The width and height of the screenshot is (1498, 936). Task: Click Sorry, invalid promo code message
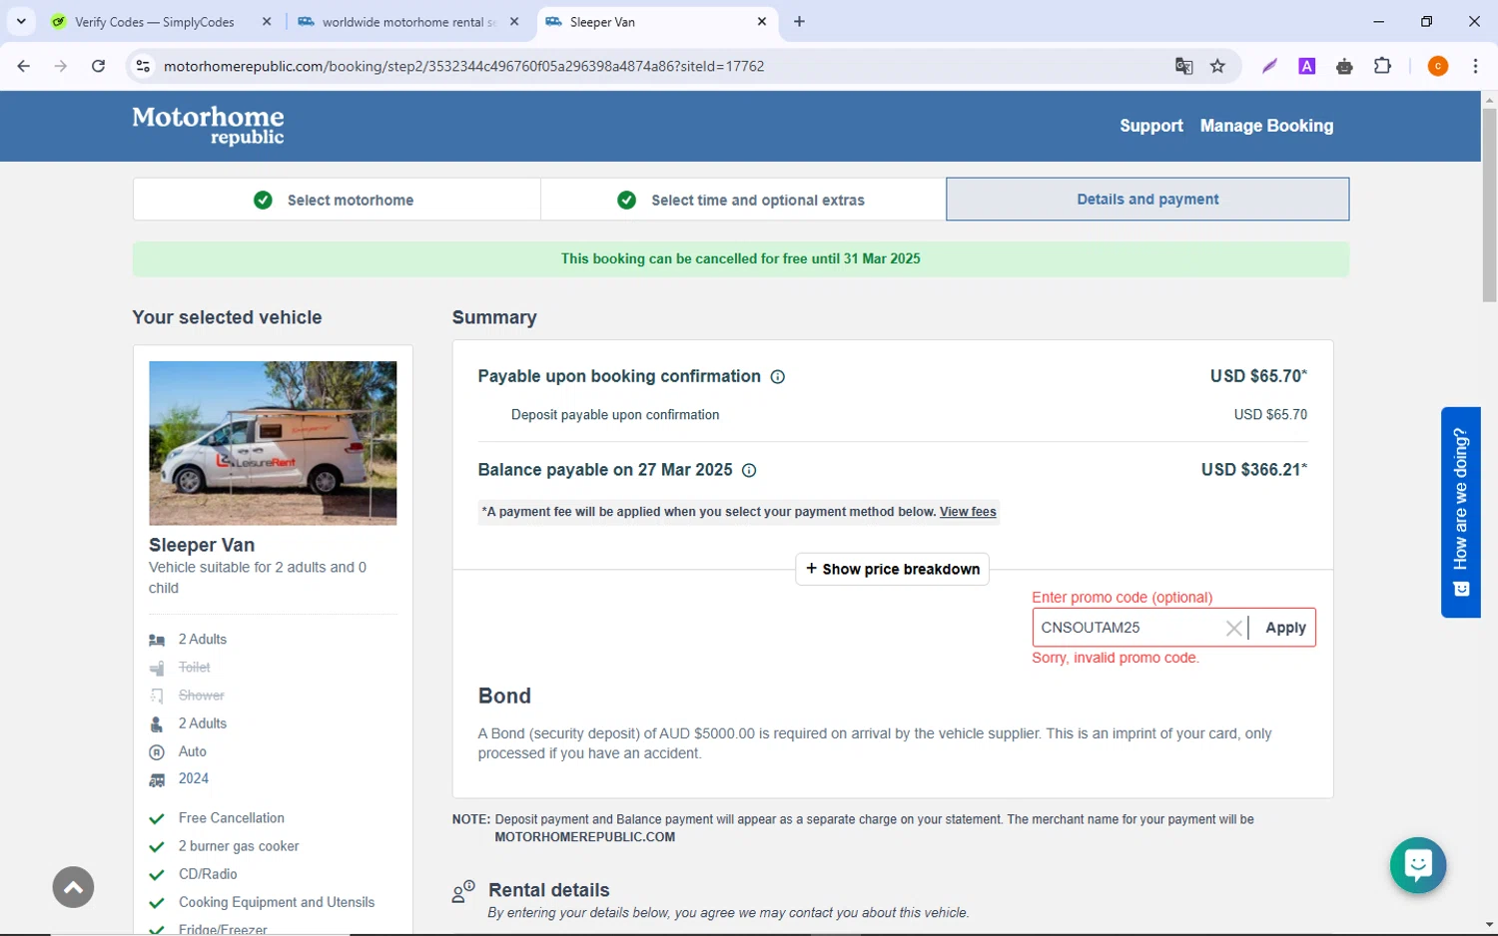(1116, 658)
